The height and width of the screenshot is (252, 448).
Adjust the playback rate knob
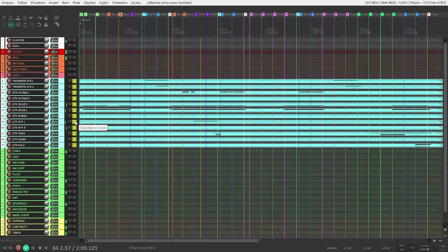(435, 247)
